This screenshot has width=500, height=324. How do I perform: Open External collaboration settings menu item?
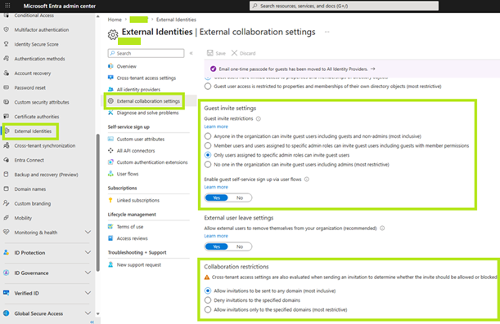coord(149,101)
